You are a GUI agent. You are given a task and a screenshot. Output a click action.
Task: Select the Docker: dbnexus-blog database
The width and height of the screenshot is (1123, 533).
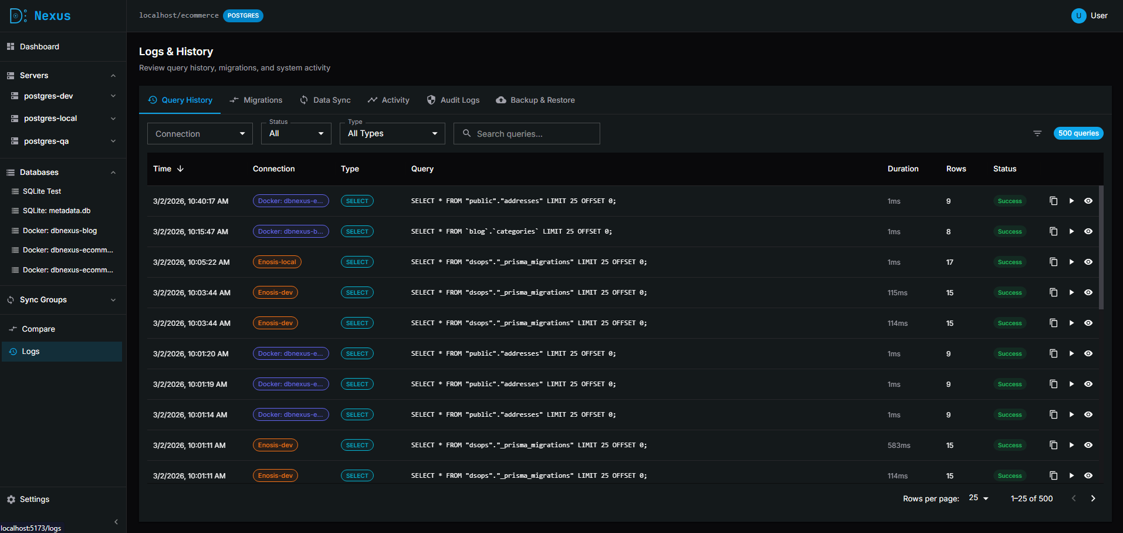coord(59,230)
